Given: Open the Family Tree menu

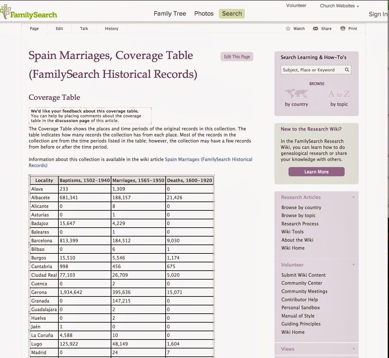Looking at the screenshot, I should (x=170, y=14).
